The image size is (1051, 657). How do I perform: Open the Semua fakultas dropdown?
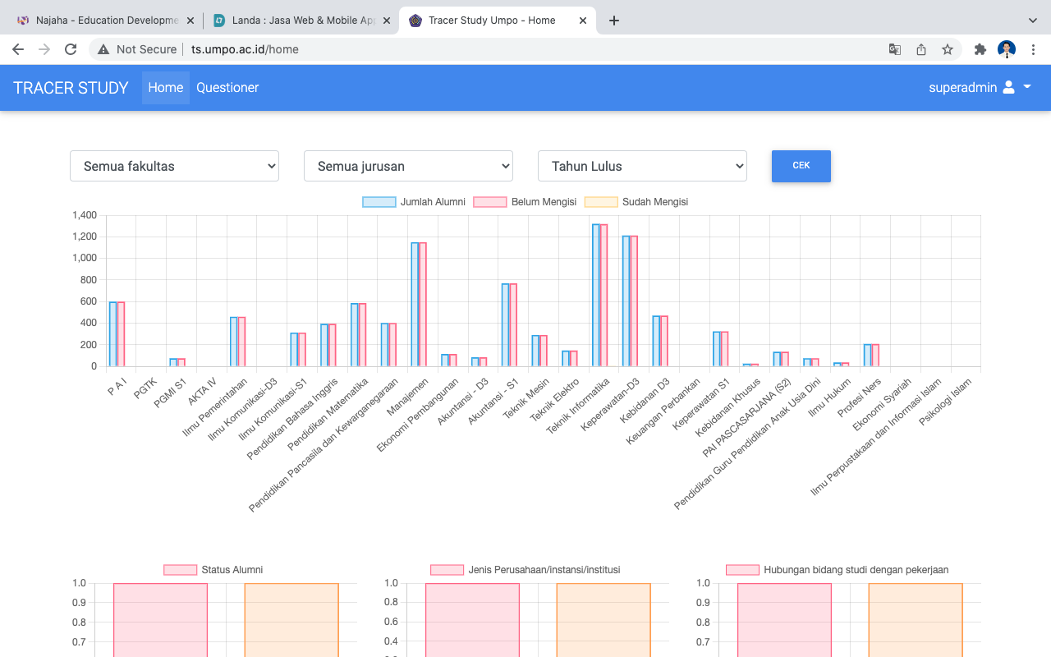pos(174,166)
